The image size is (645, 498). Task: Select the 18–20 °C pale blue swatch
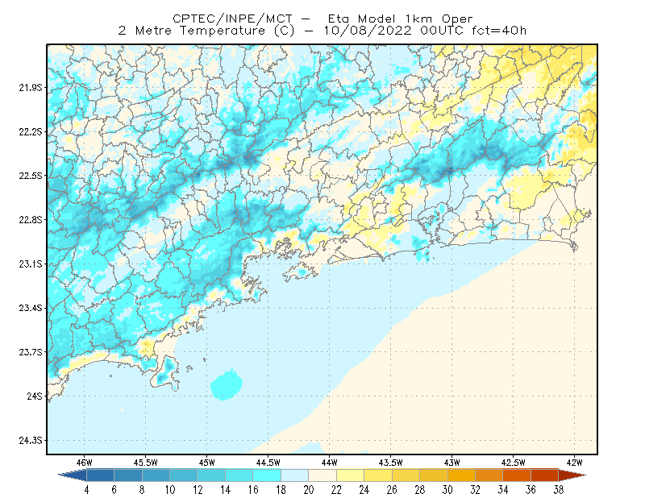tap(294, 475)
